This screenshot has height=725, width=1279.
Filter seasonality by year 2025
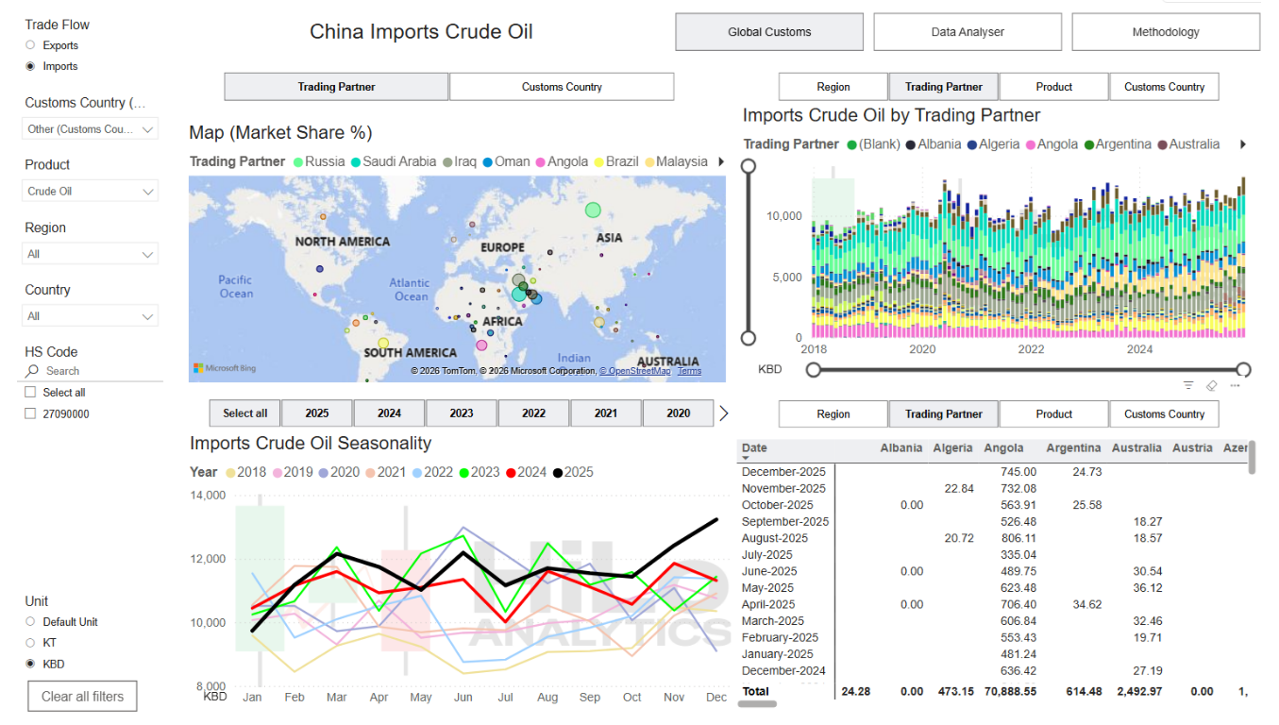coord(317,413)
